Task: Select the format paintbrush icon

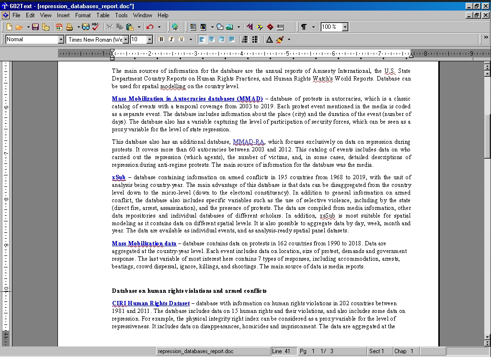Action: (x=280, y=39)
